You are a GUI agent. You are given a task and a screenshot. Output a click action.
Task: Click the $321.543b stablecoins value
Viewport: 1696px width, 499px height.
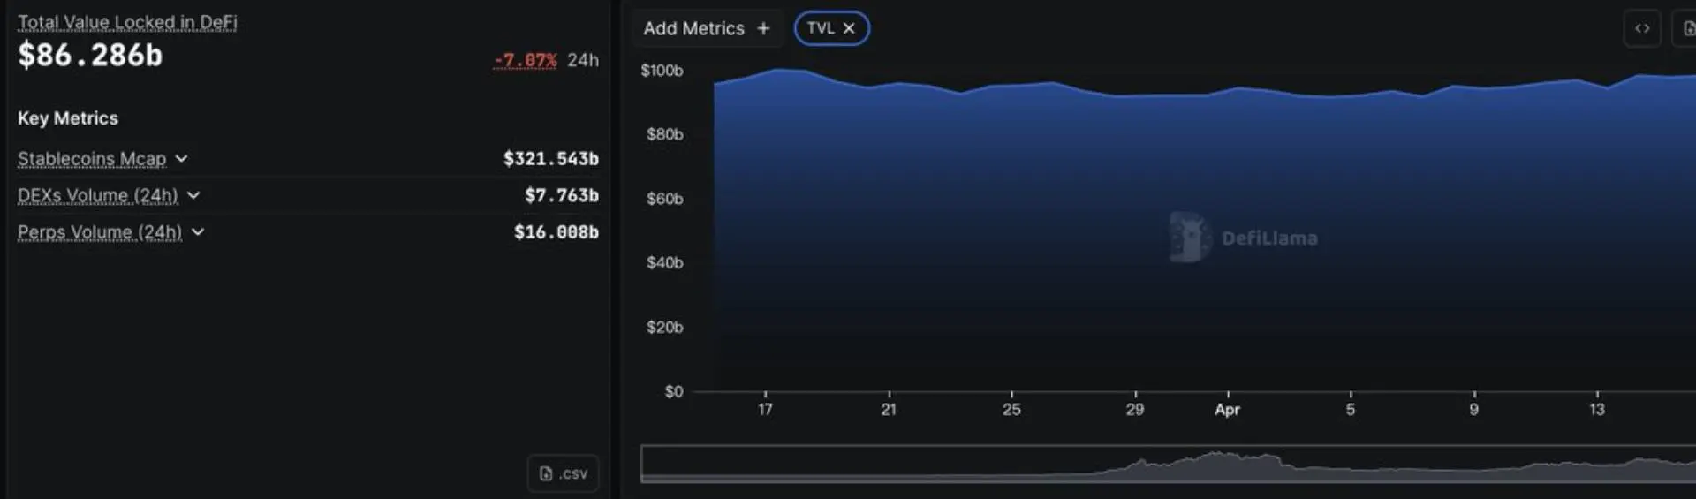point(551,159)
